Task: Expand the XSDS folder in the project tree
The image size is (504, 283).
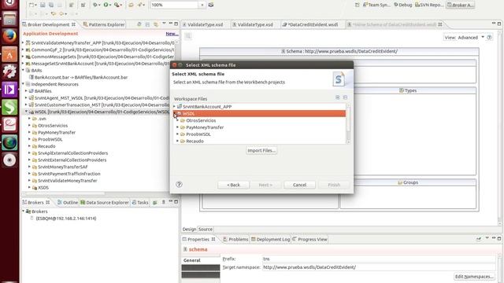Action: click(30, 187)
